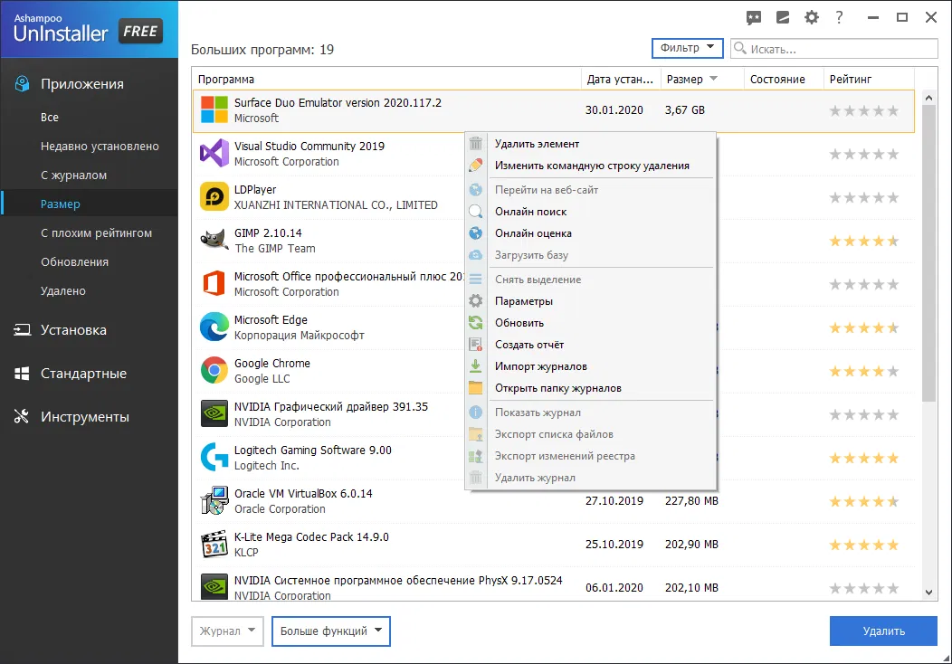The width and height of the screenshot is (952, 664).
Task: Click the folder icon beside Открыть папку журналов
Action: click(x=476, y=388)
